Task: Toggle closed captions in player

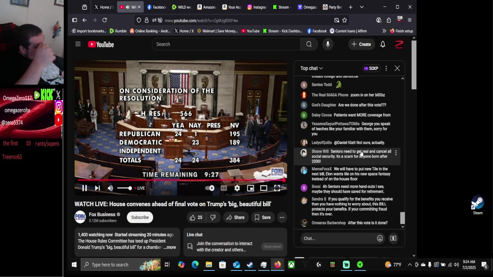Action: click(x=224, y=188)
